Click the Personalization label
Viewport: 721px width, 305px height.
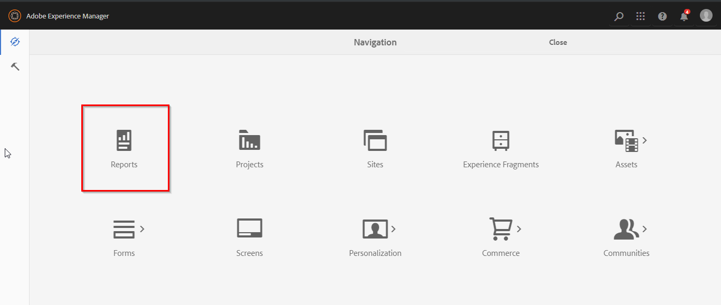[x=375, y=253]
